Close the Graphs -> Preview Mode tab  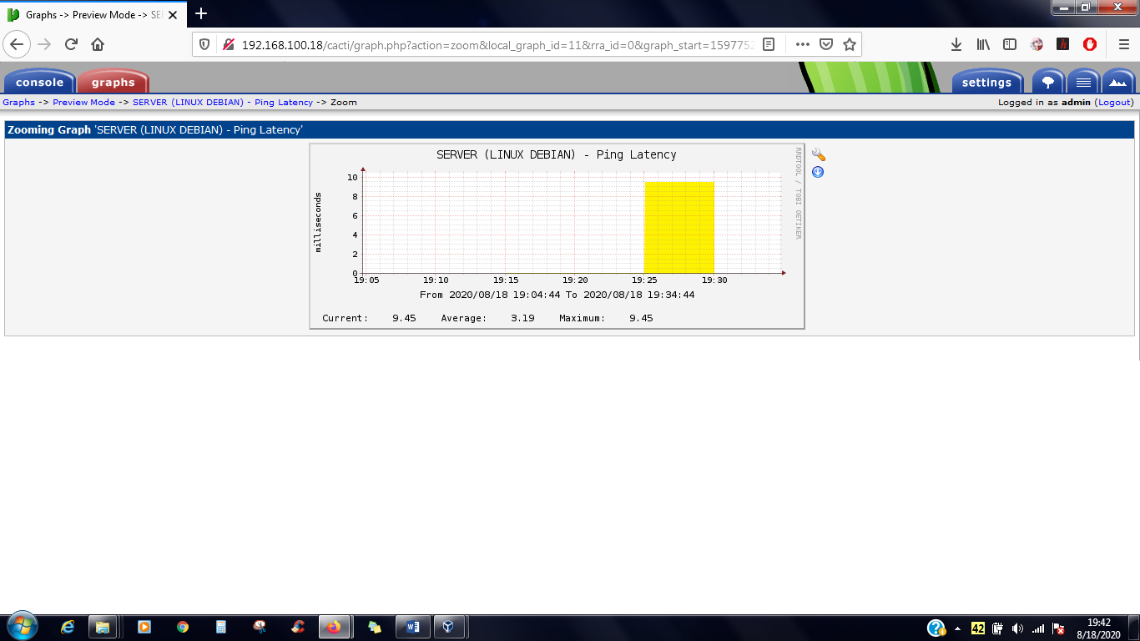coord(173,15)
